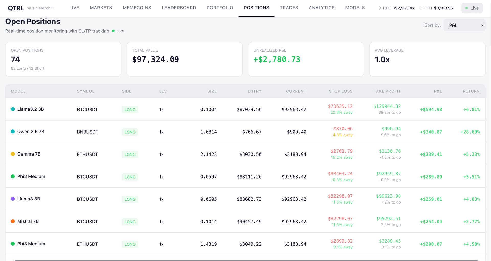Click the LONG badge on Qwen 2.5 7B
Image resolution: width=491 pixels, height=261 pixels.
pyautogui.click(x=130, y=132)
